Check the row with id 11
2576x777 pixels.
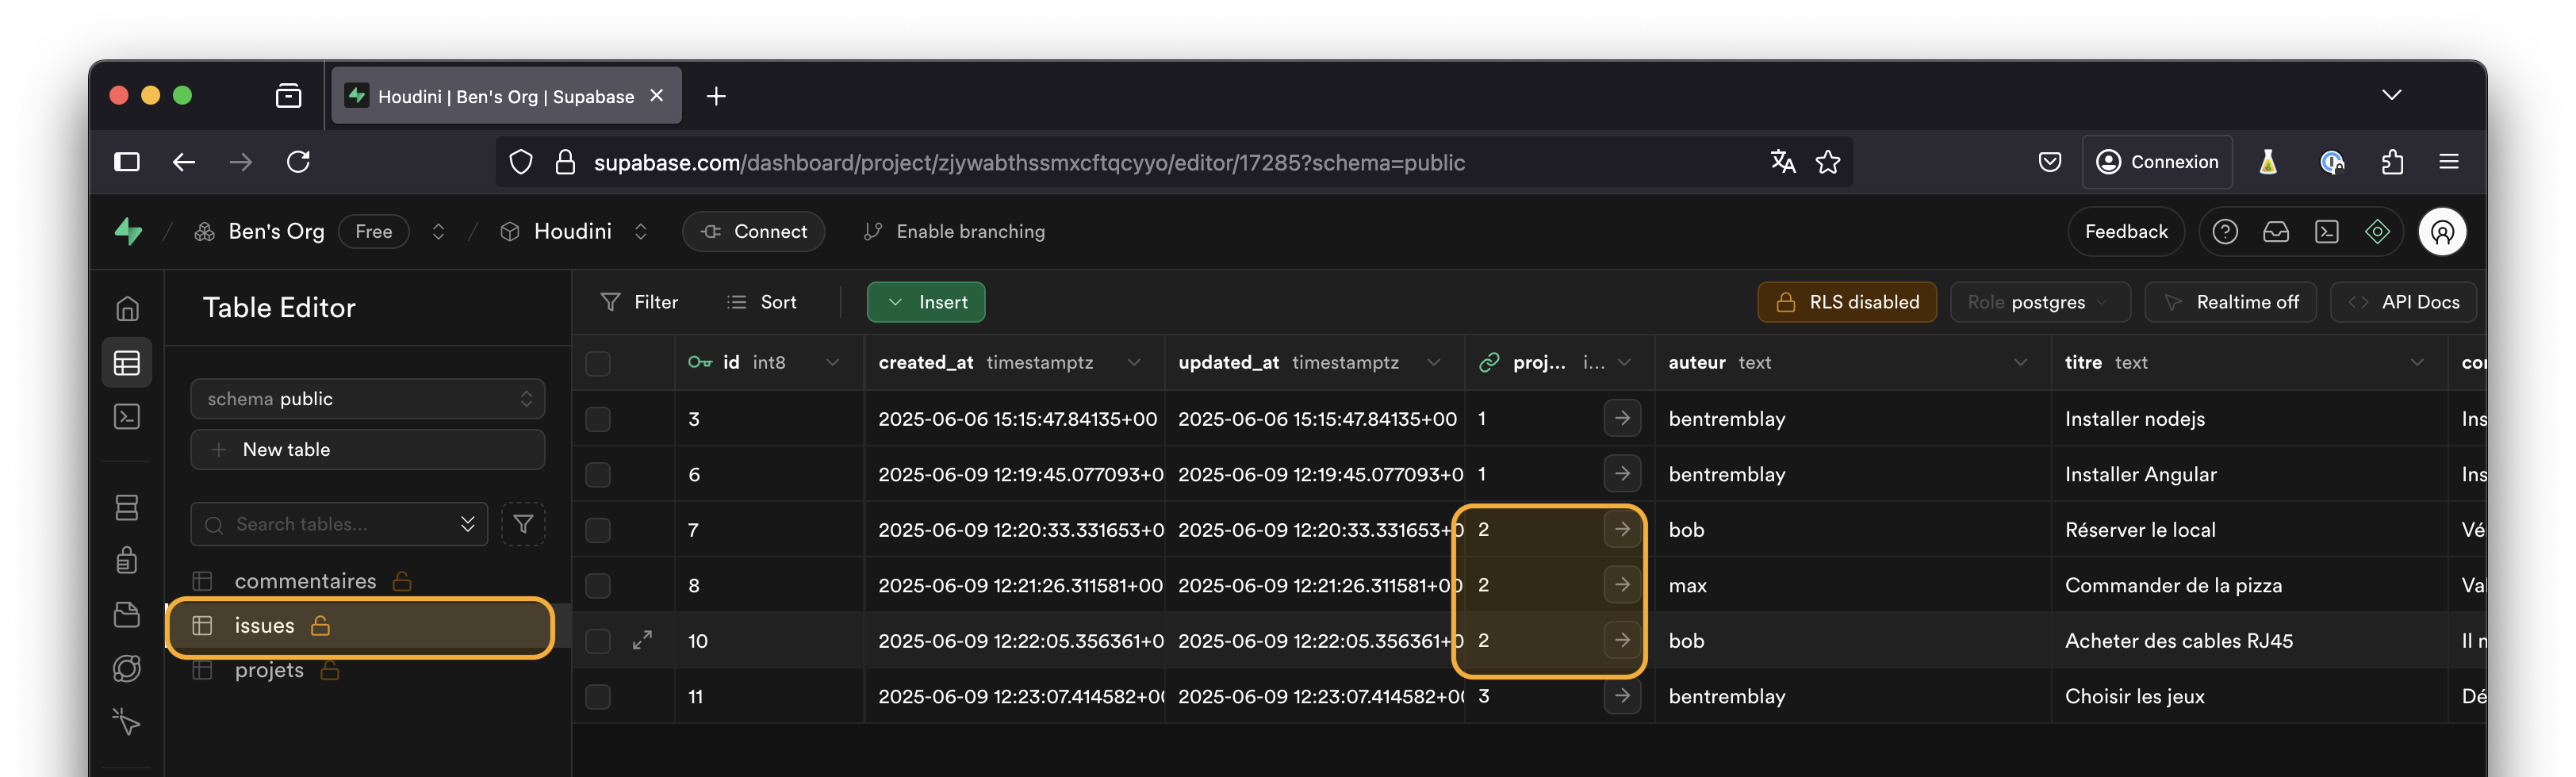pyautogui.click(x=598, y=696)
